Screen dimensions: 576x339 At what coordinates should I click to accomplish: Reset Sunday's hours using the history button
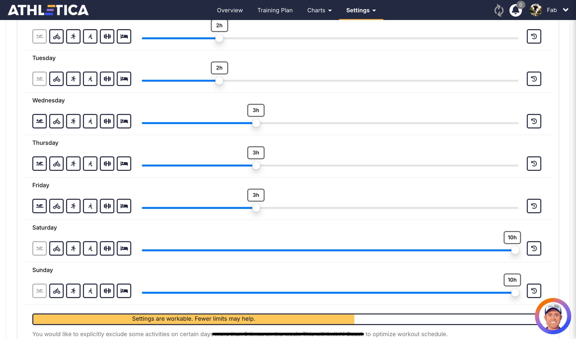point(534,291)
